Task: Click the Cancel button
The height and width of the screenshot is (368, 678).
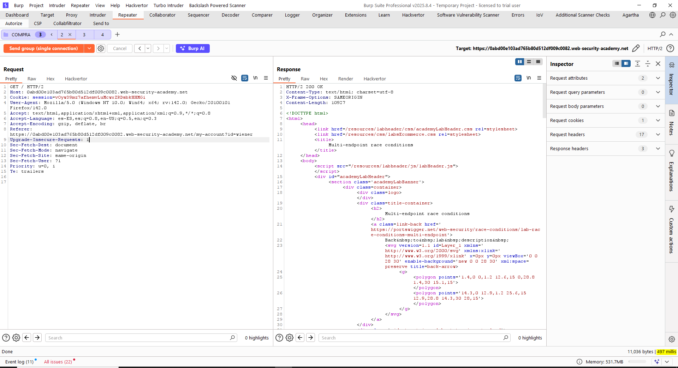Action: (x=120, y=49)
